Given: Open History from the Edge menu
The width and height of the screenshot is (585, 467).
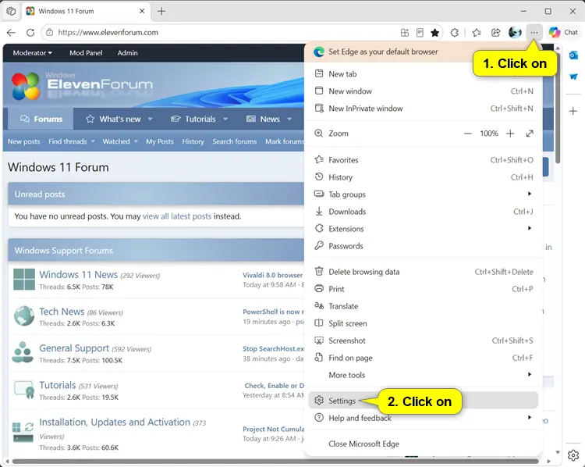Looking at the screenshot, I should pyautogui.click(x=424, y=177).
